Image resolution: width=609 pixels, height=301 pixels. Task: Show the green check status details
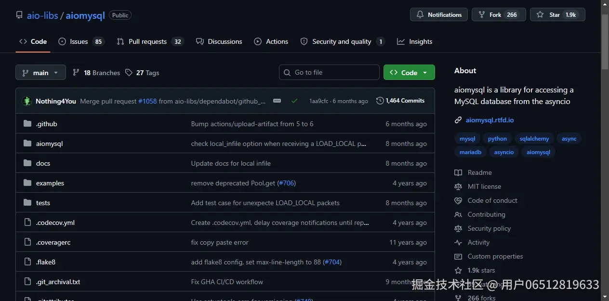(294, 101)
